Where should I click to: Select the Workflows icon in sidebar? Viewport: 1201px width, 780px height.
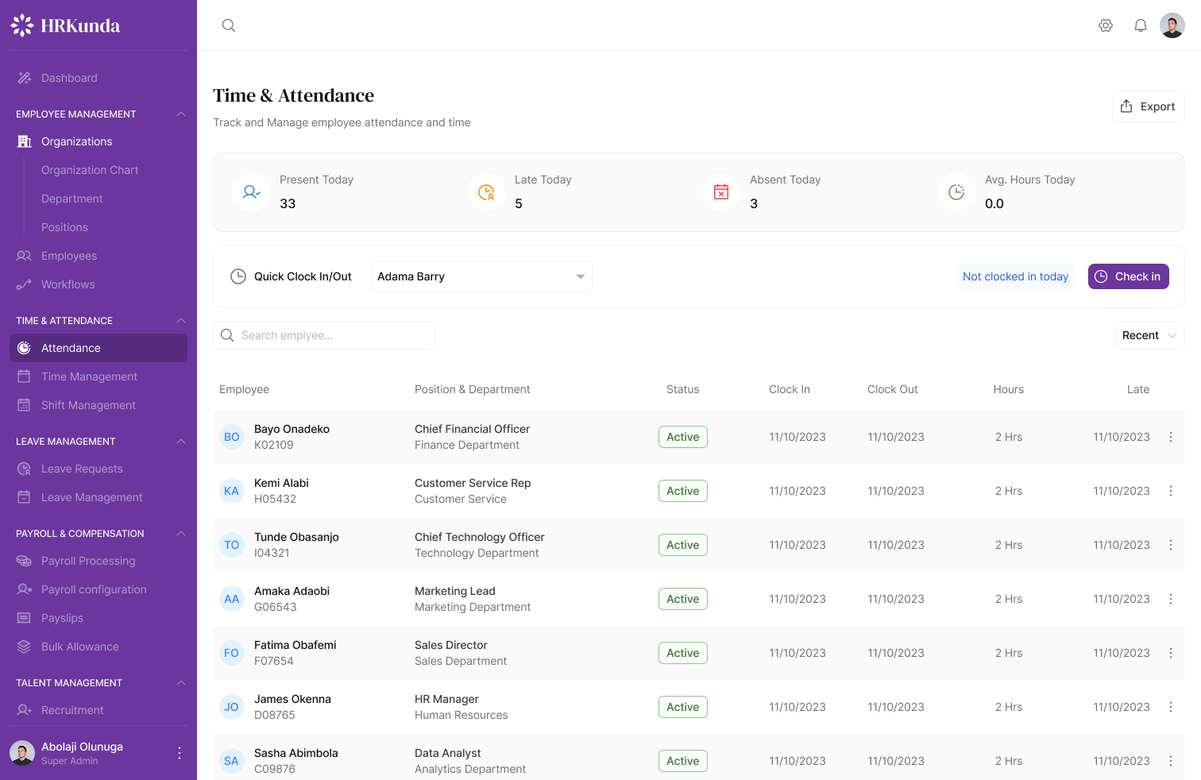click(x=25, y=284)
